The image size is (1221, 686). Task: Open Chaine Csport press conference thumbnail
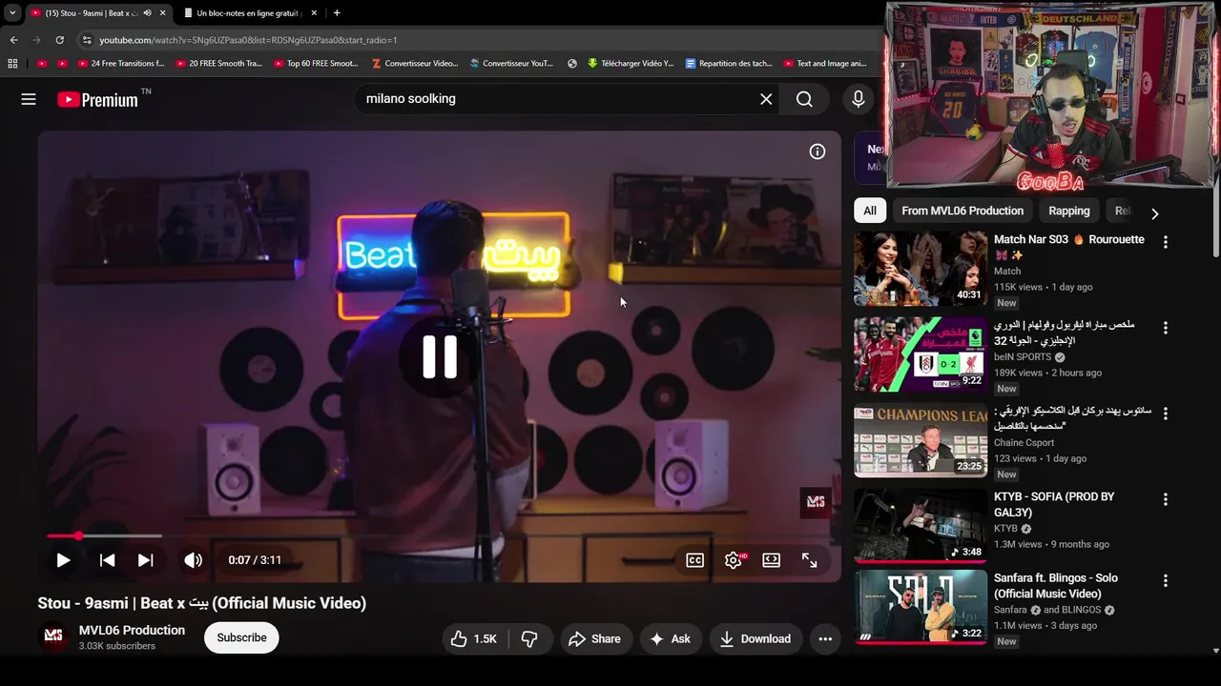(x=921, y=440)
